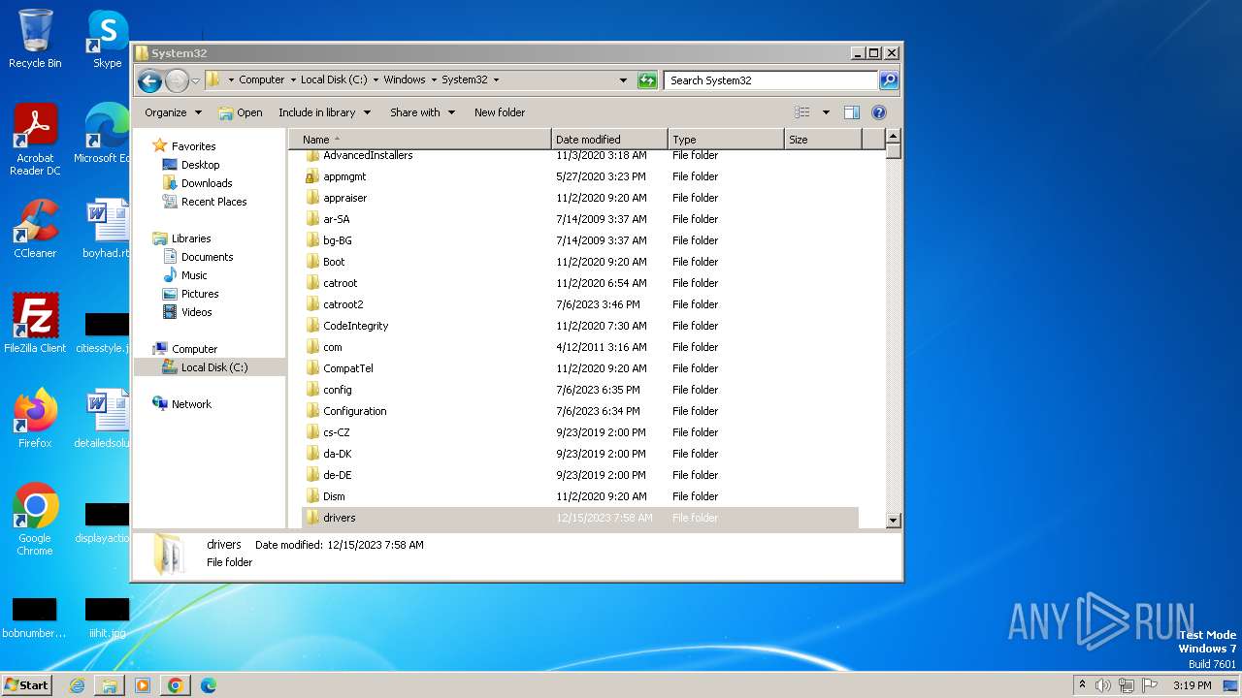Expand the Organize dropdown menu

(x=173, y=112)
